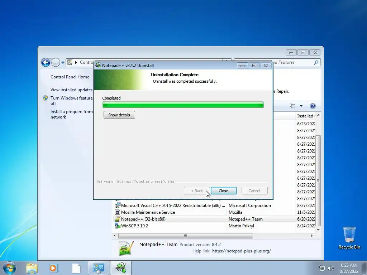Launch Windows Media Player from the taskbar

[x=54, y=268]
